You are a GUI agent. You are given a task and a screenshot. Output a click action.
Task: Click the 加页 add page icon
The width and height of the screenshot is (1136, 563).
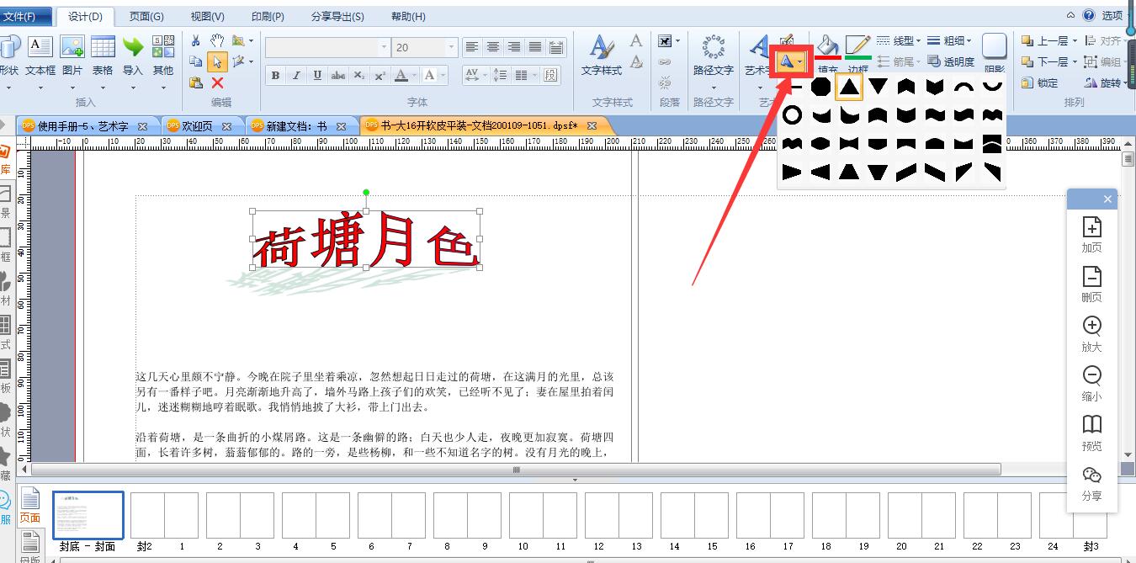click(x=1091, y=235)
